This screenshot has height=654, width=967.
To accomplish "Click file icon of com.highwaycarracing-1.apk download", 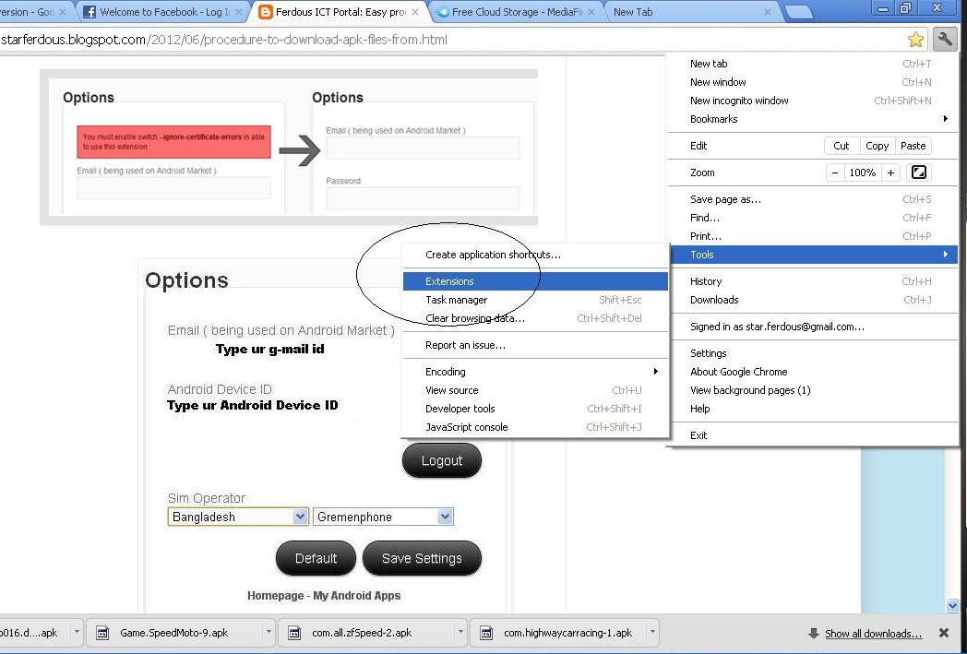I will click(486, 633).
